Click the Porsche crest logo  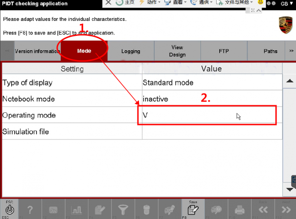click(x=286, y=25)
